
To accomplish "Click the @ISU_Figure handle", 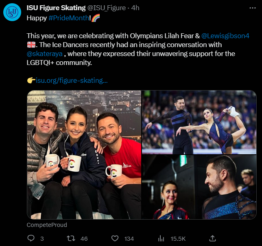I will coord(107,8).
